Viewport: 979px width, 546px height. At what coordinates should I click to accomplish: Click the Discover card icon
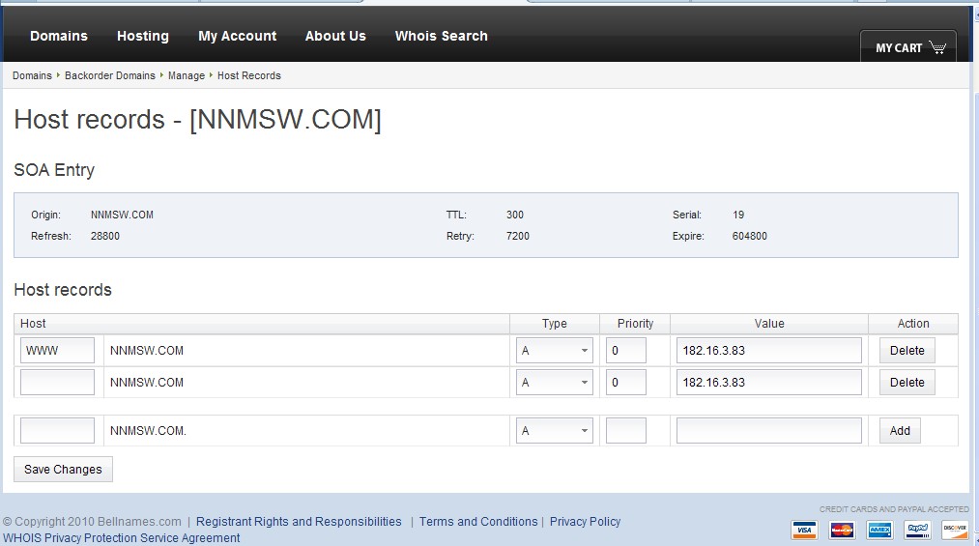tap(954, 530)
